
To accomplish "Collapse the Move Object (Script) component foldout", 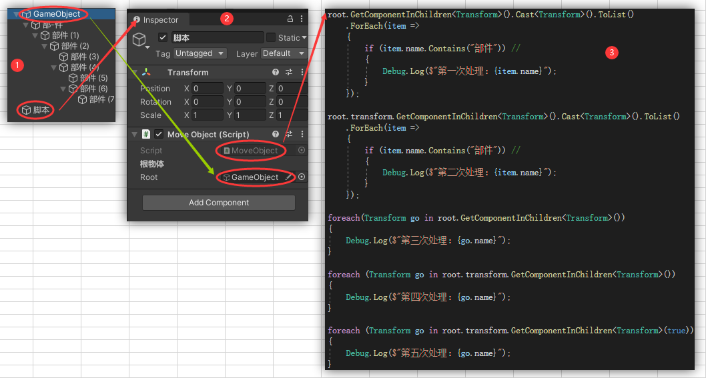I will click(x=135, y=135).
